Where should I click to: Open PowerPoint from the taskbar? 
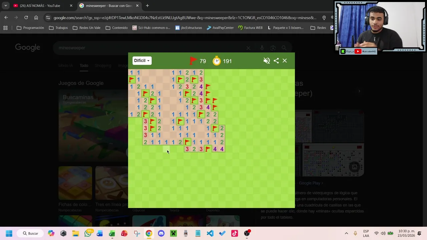coord(124,233)
